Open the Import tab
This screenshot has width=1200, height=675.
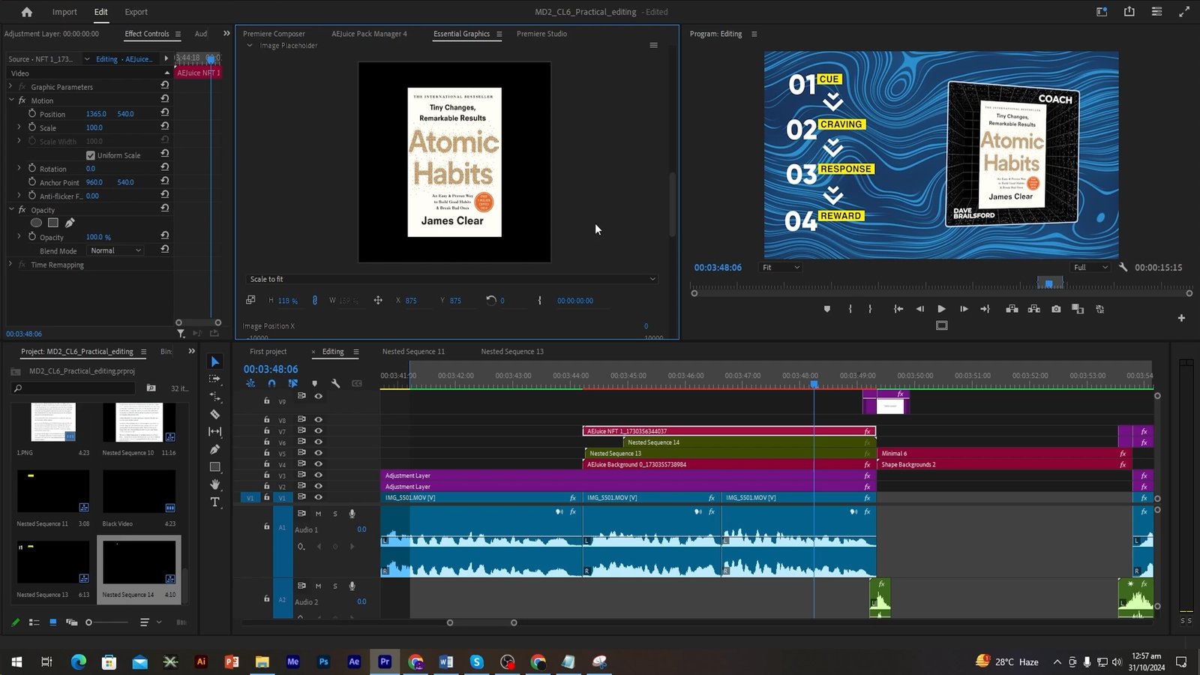pyautogui.click(x=64, y=12)
